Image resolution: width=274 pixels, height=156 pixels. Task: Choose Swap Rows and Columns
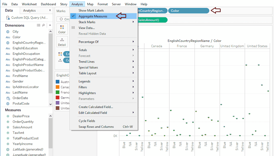click(96, 127)
